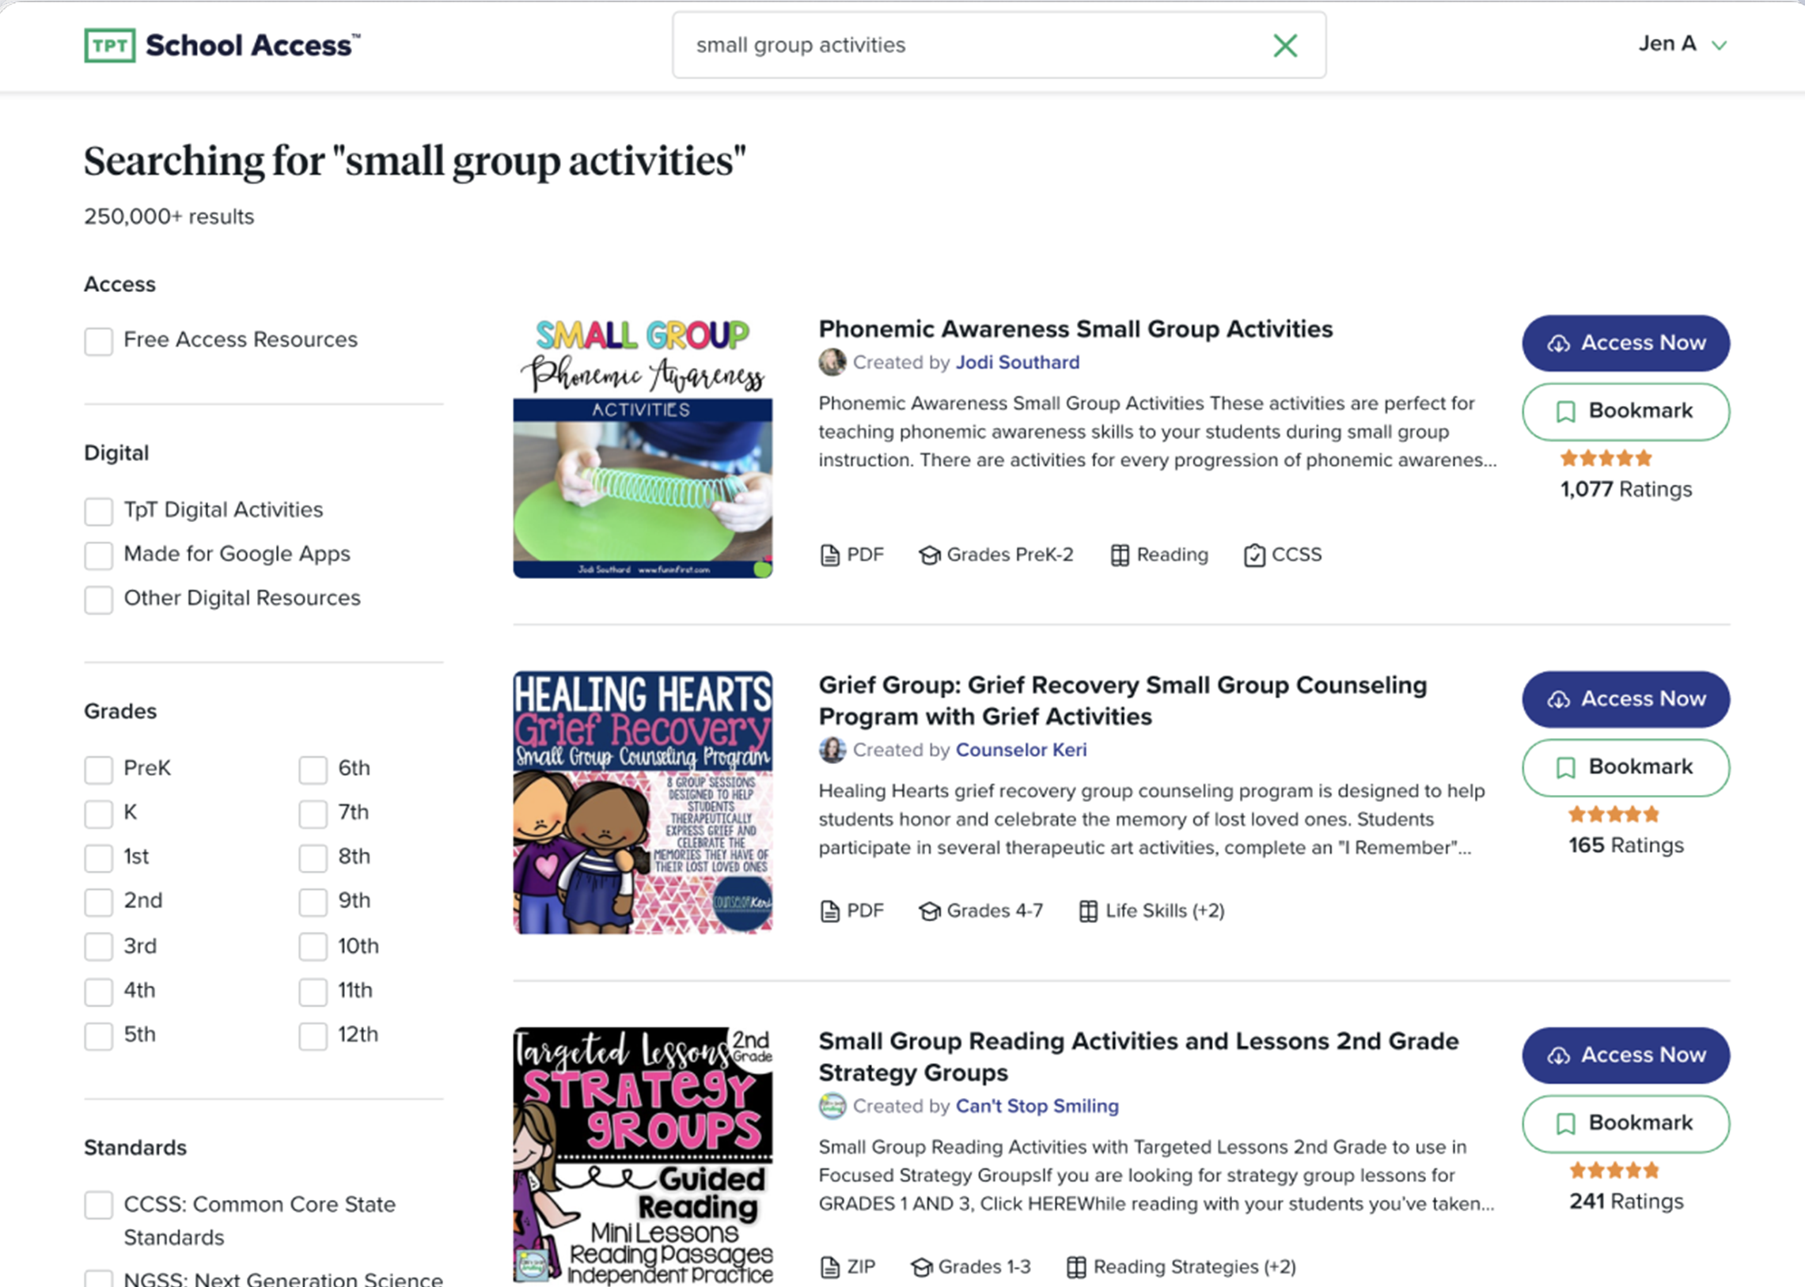The width and height of the screenshot is (1805, 1287).
Task: Bookmark the Phonemic Awareness resource
Action: click(1625, 411)
